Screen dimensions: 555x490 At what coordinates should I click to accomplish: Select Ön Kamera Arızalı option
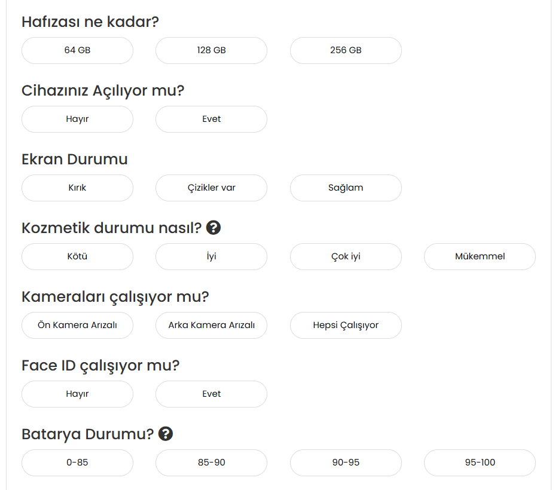(77, 325)
